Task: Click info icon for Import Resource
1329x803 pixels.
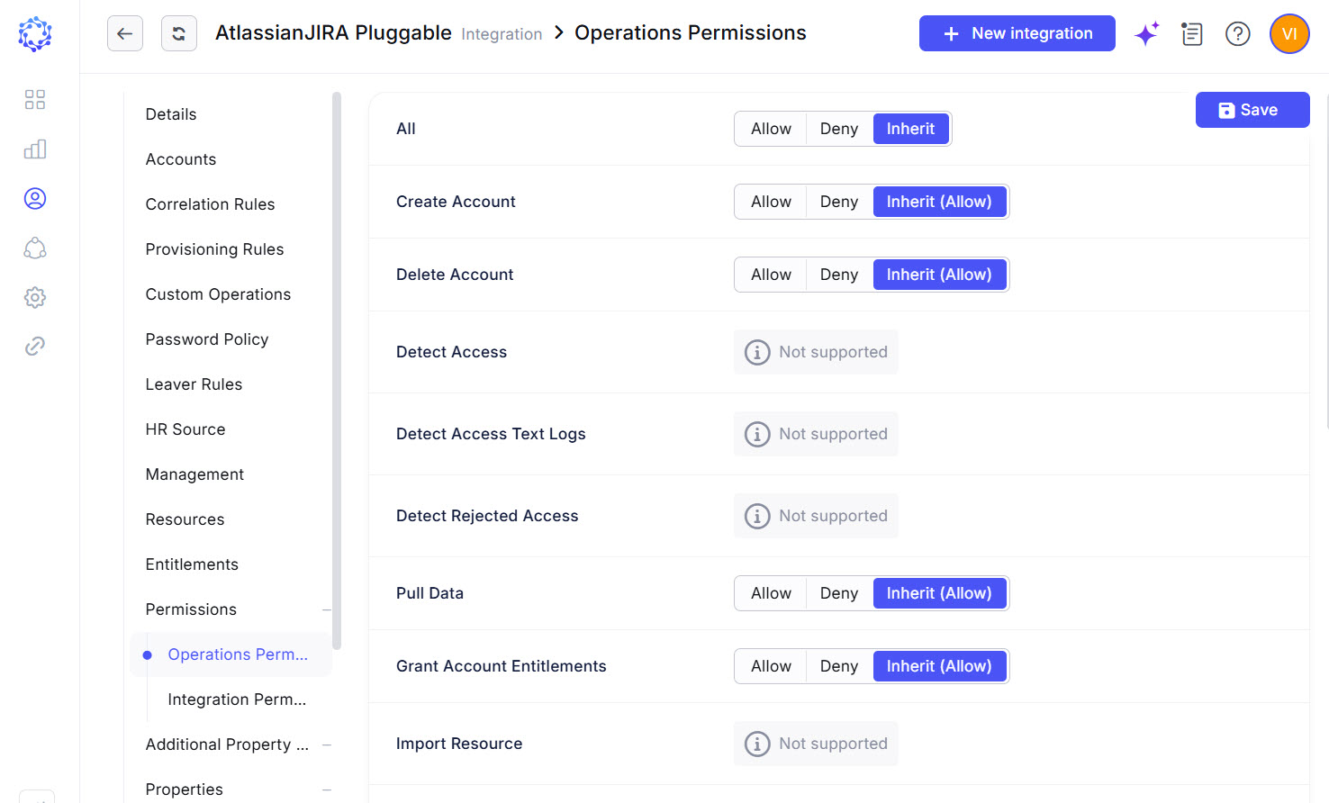Action: pyautogui.click(x=757, y=744)
